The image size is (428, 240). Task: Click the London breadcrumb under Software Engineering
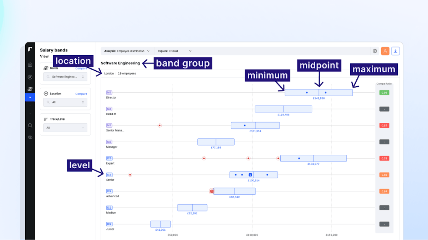tap(108, 73)
